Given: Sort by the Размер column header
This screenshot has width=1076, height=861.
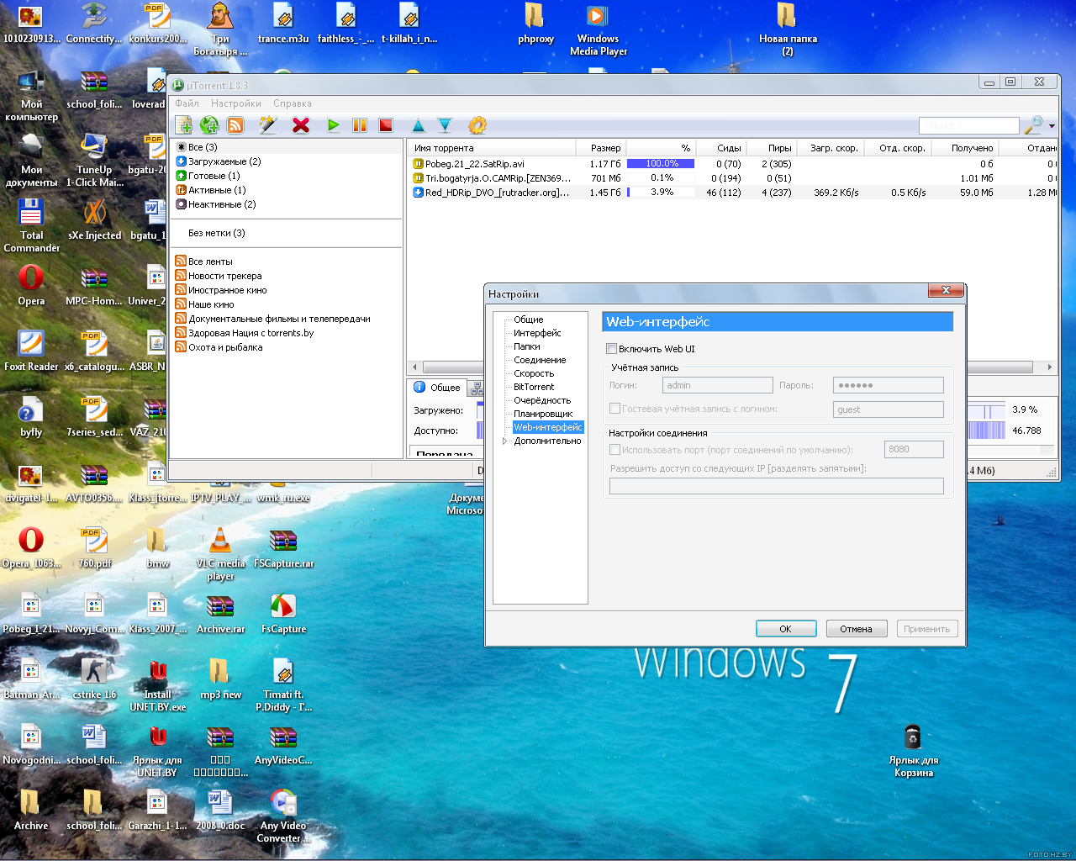Looking at the screenshot, I should [601, 148].
